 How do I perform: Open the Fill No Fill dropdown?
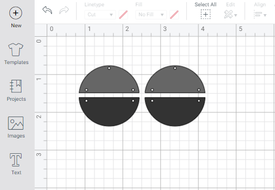point(151,15)
